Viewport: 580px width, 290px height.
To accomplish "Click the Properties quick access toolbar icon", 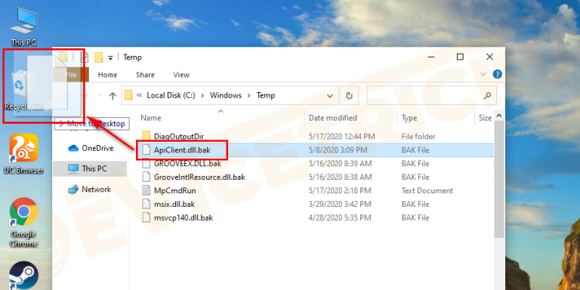I will click(85, 57).
